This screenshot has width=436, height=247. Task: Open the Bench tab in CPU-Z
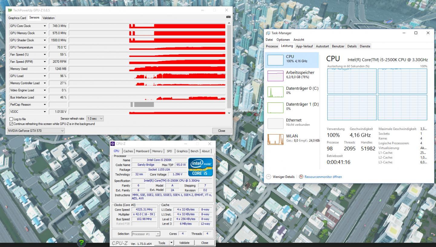pos(195,151)
